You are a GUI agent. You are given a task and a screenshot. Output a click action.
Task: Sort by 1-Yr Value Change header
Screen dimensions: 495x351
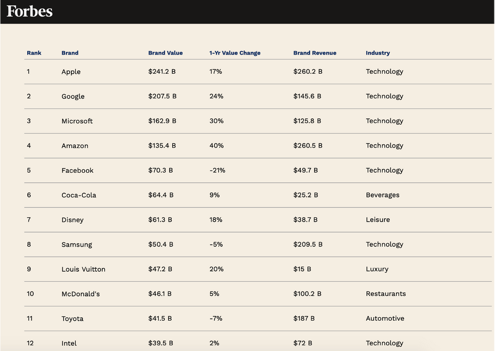coord(235,53)
